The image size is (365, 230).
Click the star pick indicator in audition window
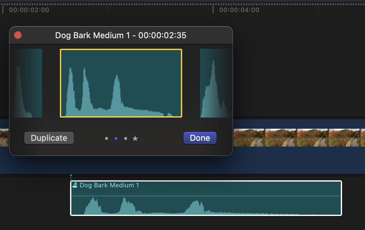pos(135,138)
